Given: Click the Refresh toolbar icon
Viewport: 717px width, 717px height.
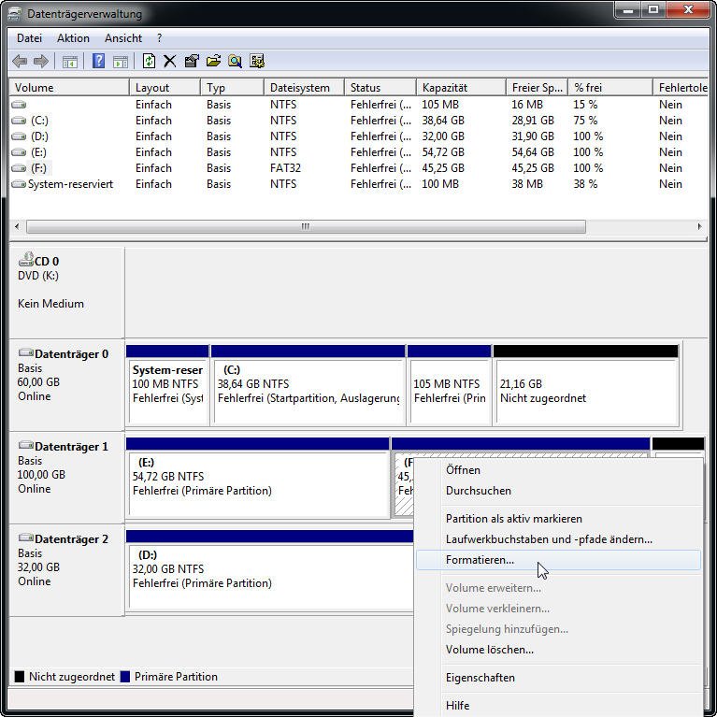Looking at the screenshot, I should pyautogui.click(x=149, y=61).
